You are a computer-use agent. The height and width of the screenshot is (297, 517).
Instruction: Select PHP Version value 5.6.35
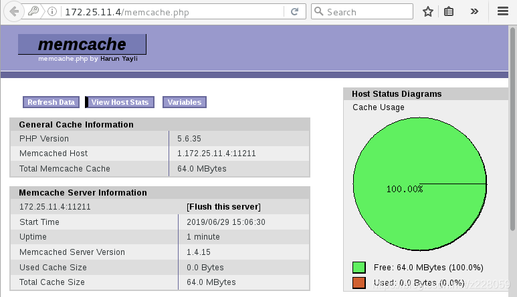click(189, 139)
